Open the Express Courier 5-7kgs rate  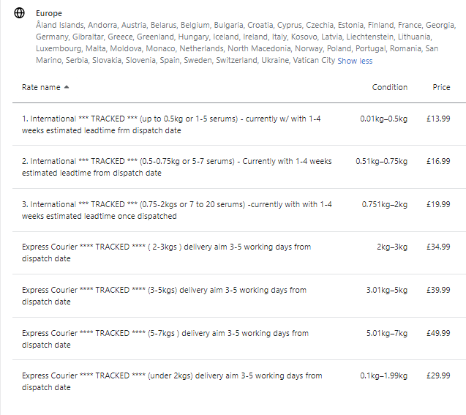click(165, 339)
